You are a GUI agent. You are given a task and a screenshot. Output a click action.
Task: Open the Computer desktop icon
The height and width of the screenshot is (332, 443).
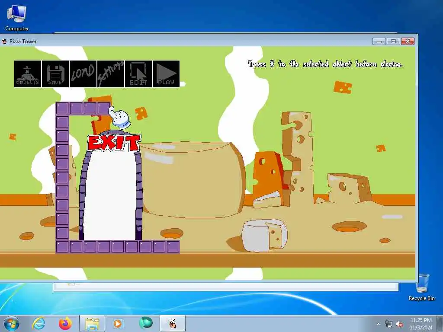coord(17,18)
